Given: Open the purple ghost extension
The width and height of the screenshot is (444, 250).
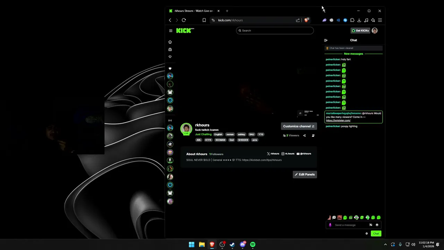Looking at the screenshot, I should pyautogui.click(x=324, y=20).
